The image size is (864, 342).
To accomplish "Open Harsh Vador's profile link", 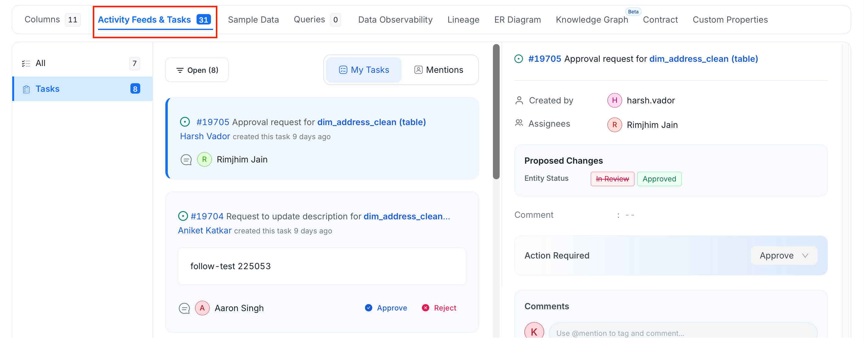I will pos(205,136).
